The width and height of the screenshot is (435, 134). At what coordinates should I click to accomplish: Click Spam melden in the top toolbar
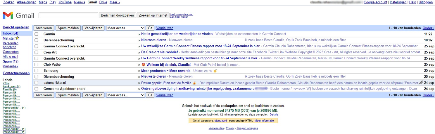[x=68, y=28]
